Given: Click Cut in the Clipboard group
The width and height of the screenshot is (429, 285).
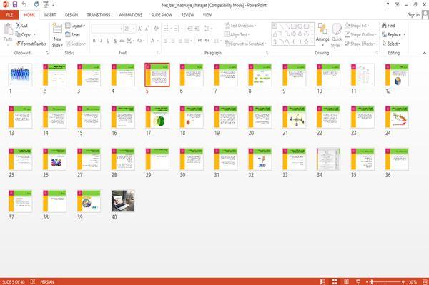Looking at the screenshot, I should point(21,26).
